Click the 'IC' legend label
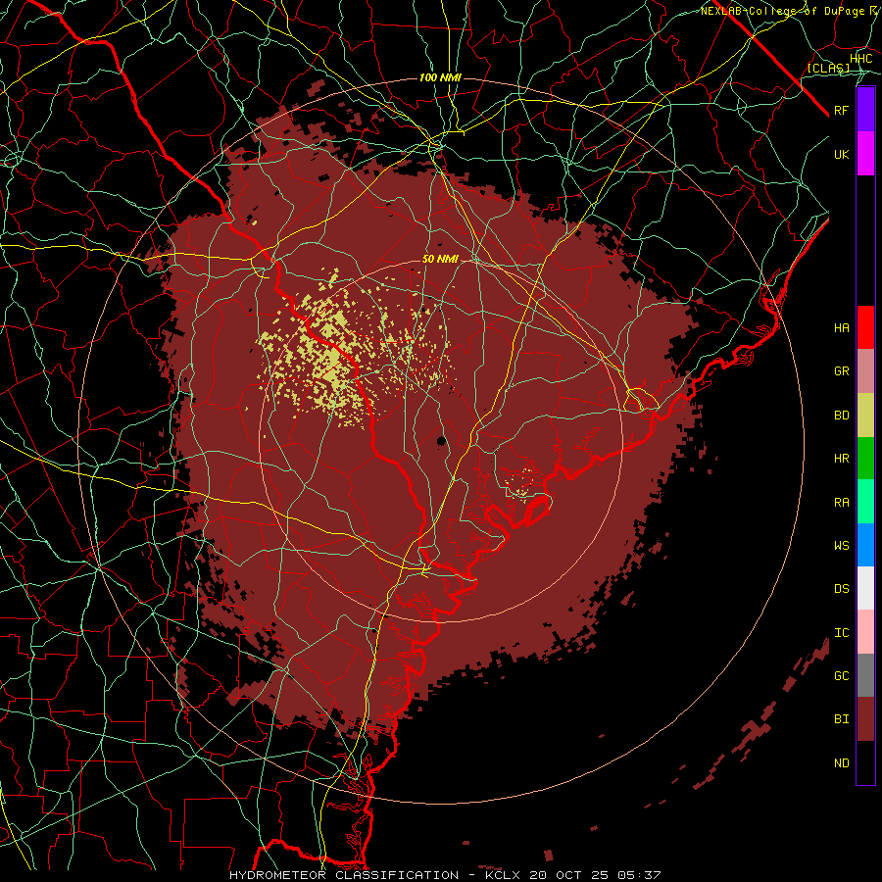 coord(841,633)
